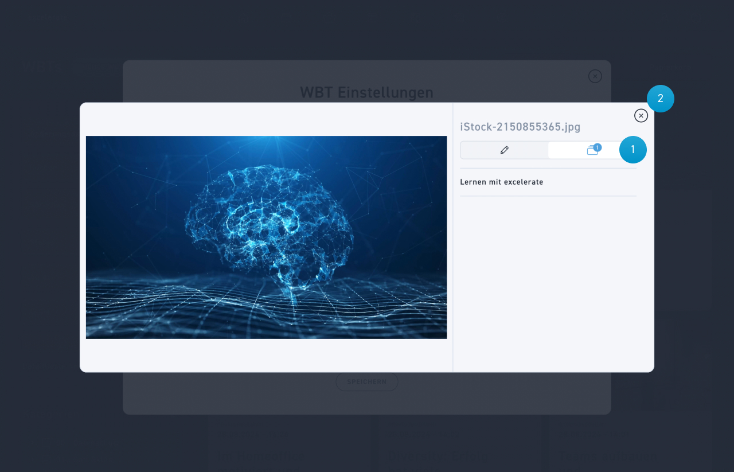
Task: Close the iStock image detail dialog
Action: [641, 116]
